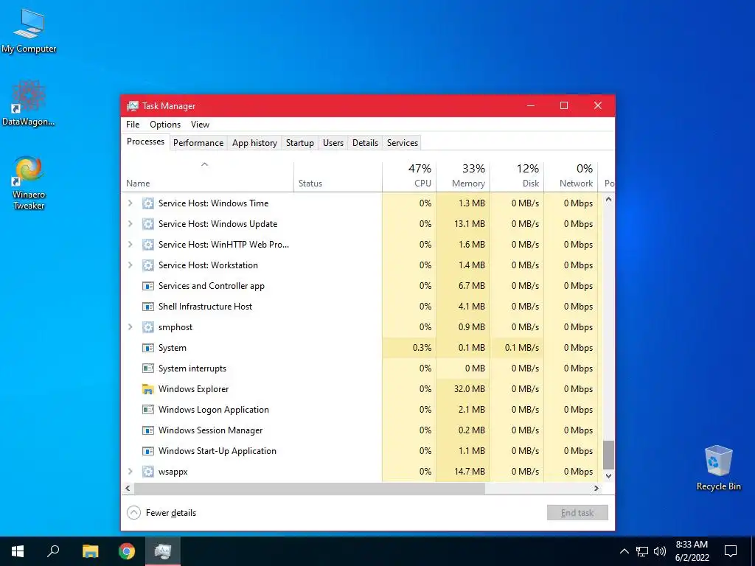Click the vertical scrollbar down arrow
Viewport: 755px width, 566px height.
[x=608, y=475]
